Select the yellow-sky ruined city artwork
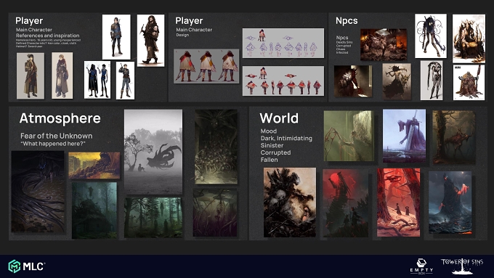Screen dimensions: 494x278 [x=94, y=165]
